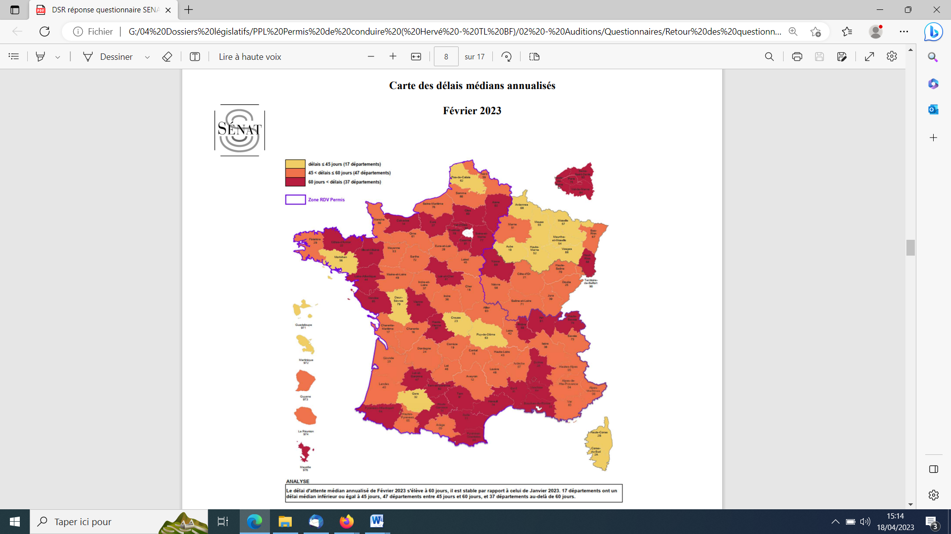Toggle the page view layout icon

(x=534, y=56)
